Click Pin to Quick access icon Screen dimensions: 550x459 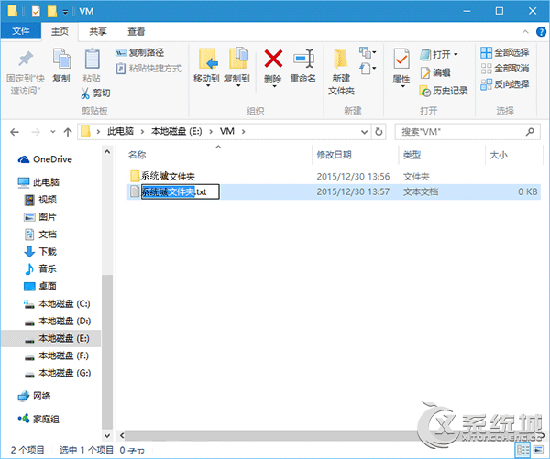point(26,60)
